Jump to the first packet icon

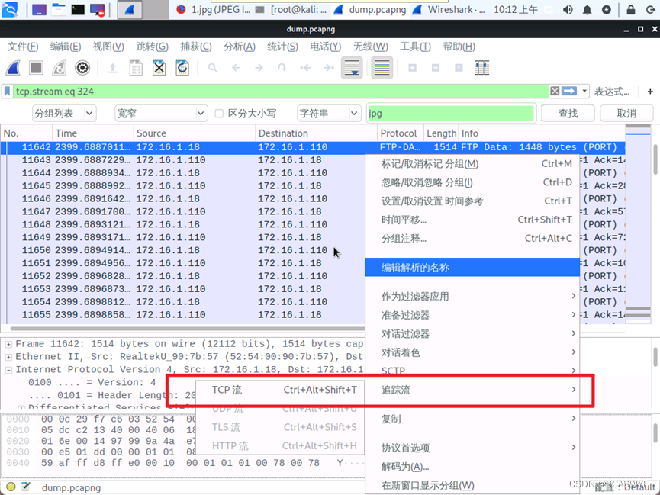[305, 68]
